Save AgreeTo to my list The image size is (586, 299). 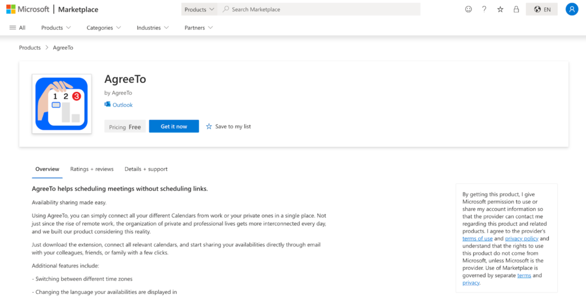[228, 126]
